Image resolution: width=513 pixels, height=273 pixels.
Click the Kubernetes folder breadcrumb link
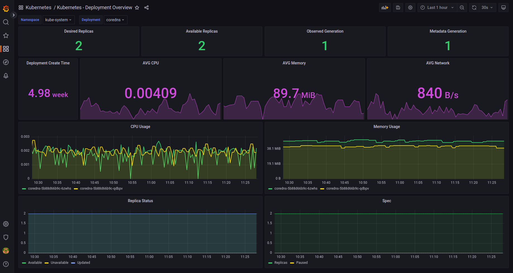click(38, 8)
